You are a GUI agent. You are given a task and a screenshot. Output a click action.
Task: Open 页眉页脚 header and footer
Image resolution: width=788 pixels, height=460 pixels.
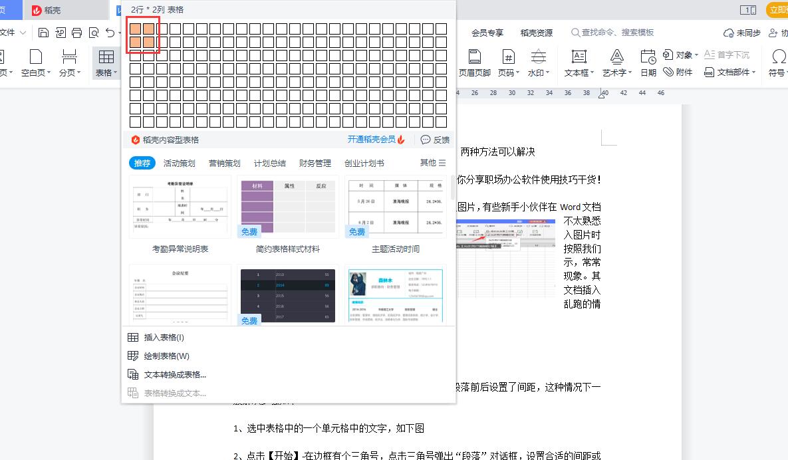click(474, 62)
